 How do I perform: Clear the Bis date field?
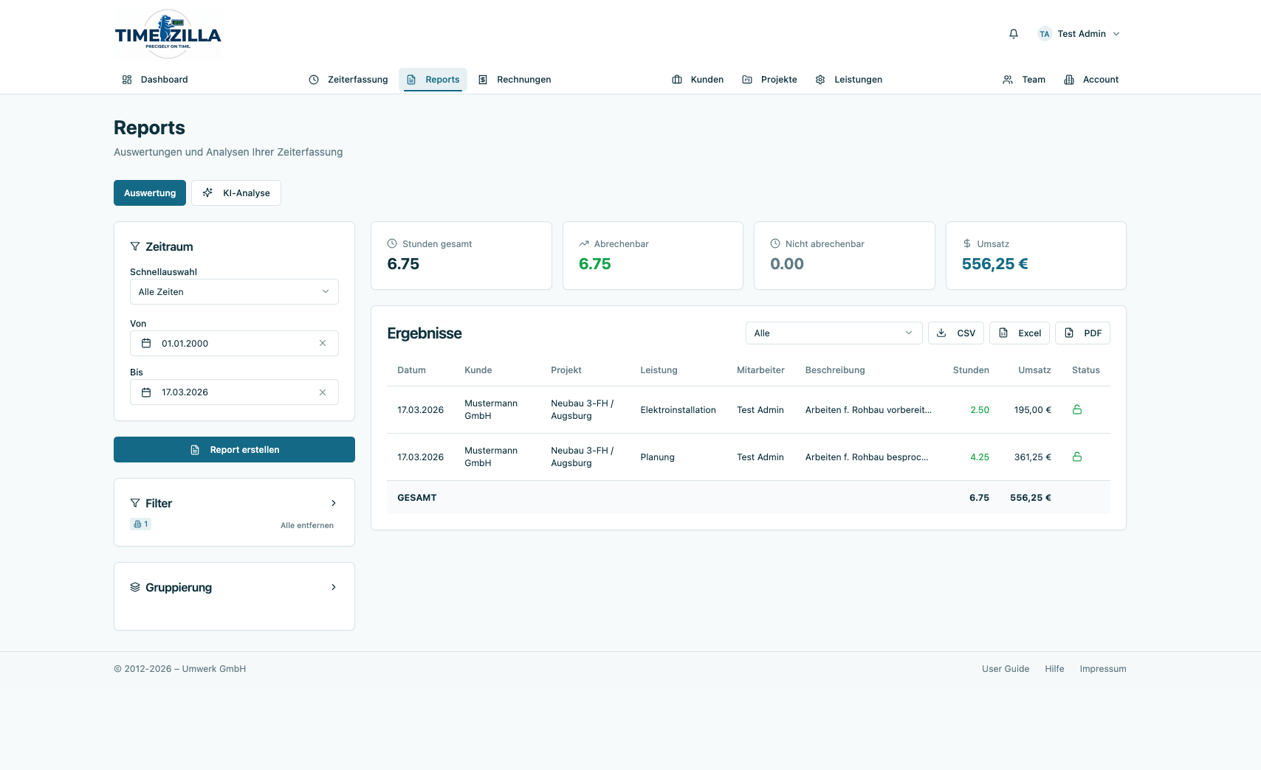[323, 392]
